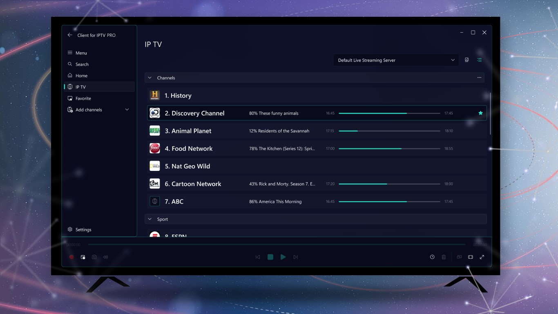
Task: Go back using the arrow beside Client for IPTV PRO
Action: pyautogui.click(x=70, y=35)
